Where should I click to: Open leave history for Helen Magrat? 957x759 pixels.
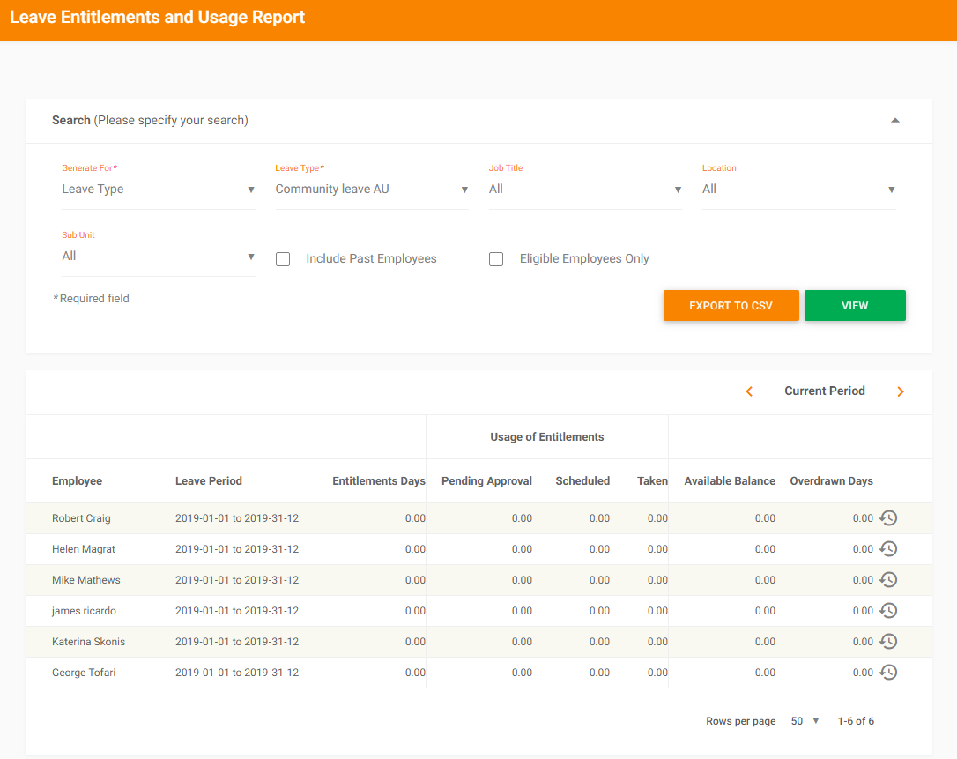[888, 549]
